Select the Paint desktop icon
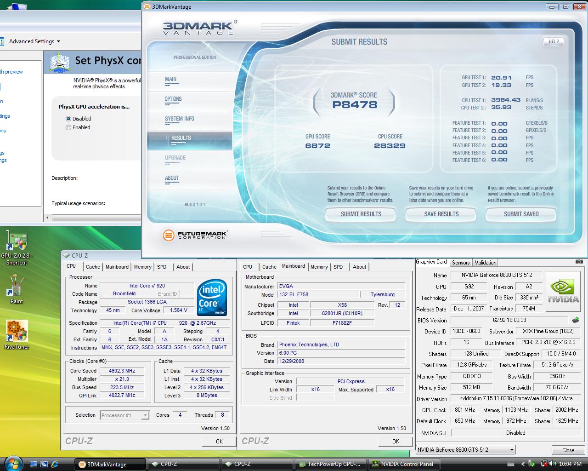The height and width of the screenshot is (471, 588). [x=17, y=289]
